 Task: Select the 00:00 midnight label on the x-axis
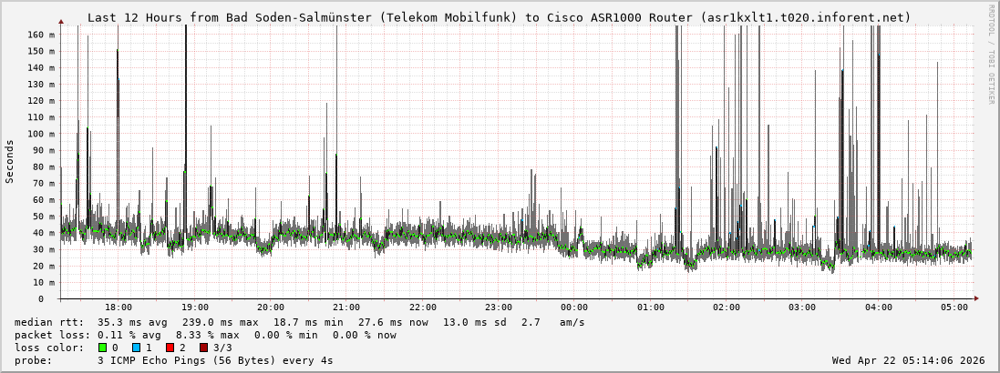[x=574, y=308]
